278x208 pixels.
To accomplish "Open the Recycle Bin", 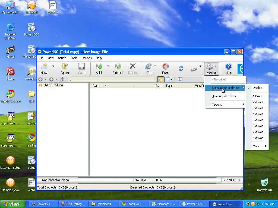I will coord(264,185).
